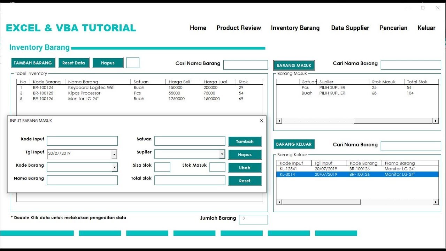Select the 'KL-12541' row in Barang Keluar

pos(357,169)
